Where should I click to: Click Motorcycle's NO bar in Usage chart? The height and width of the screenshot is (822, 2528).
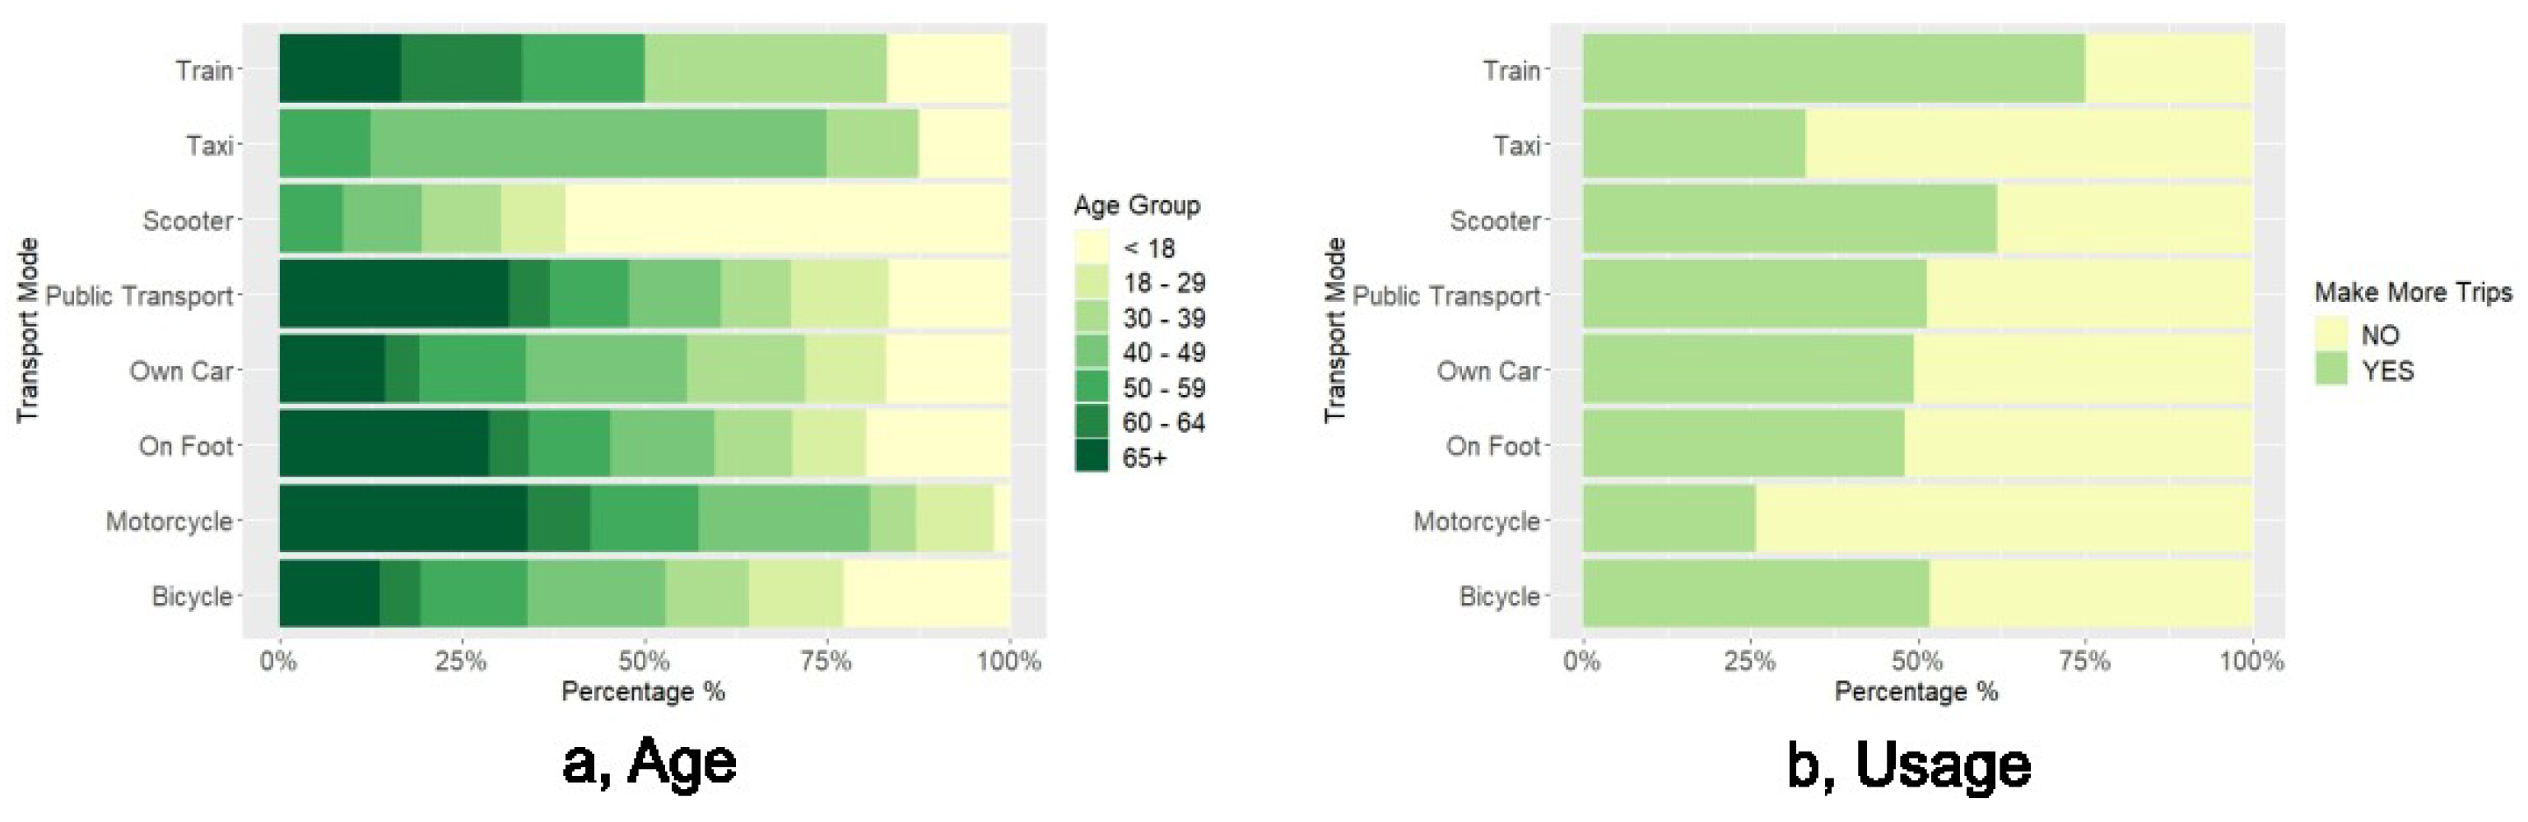click(x=2003, y=520)
